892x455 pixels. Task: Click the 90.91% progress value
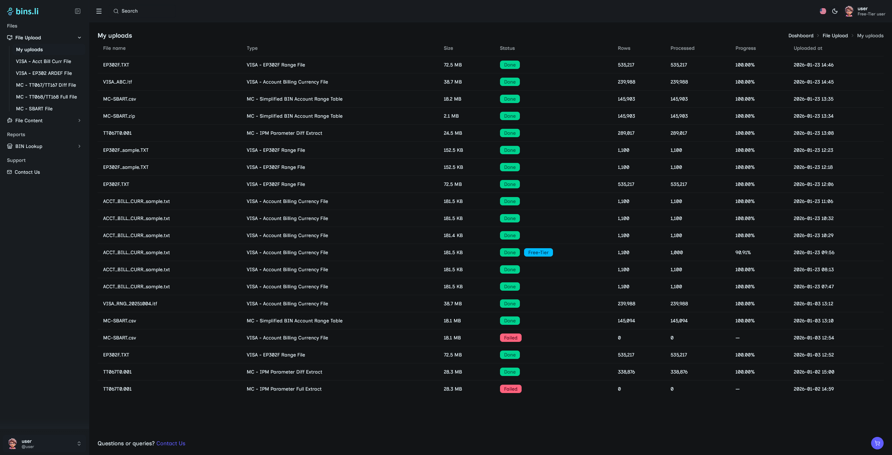[743, 252]
